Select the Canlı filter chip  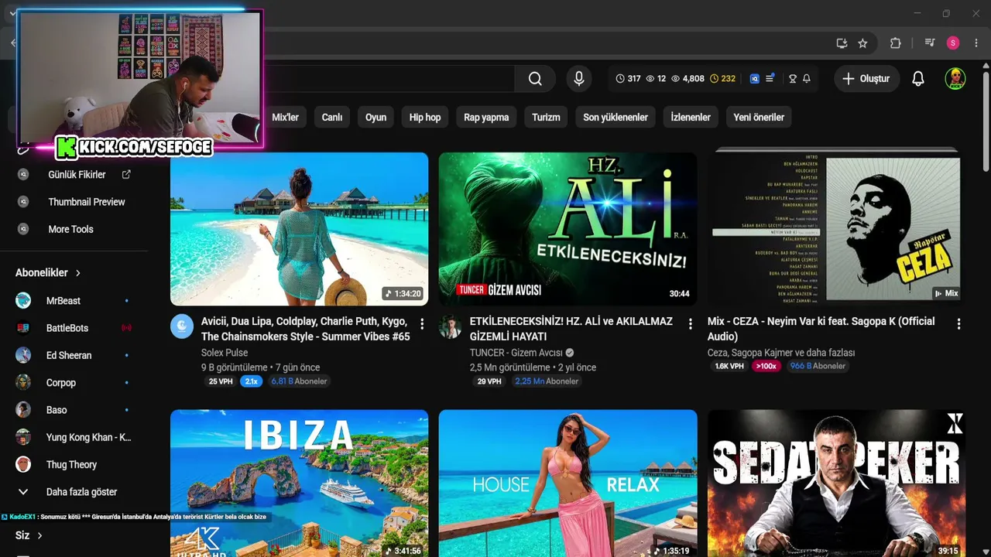coord(332,118)
